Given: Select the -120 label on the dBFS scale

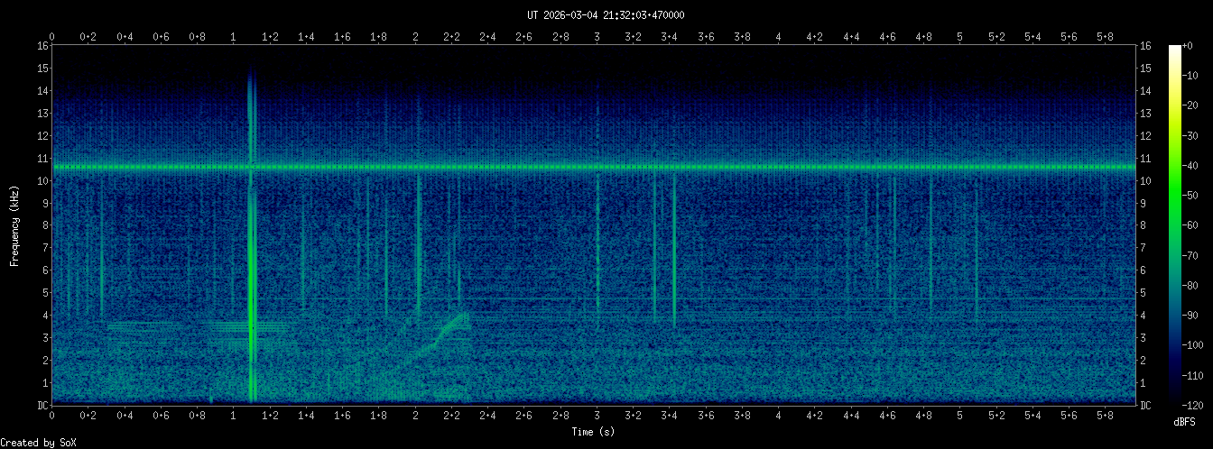Looking at the screenshot, I should tap(1199, 405).
